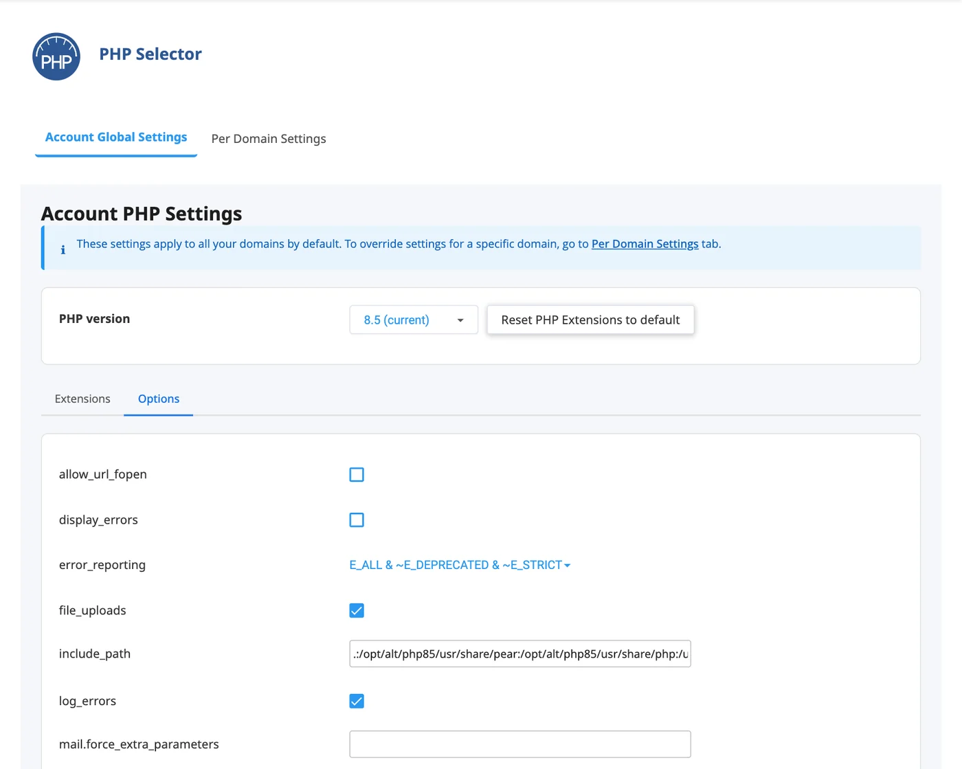Click Reset PHP Extensions to default
Image resolution: width=962 pixels, height=769 pixels.
pos(590,320)
